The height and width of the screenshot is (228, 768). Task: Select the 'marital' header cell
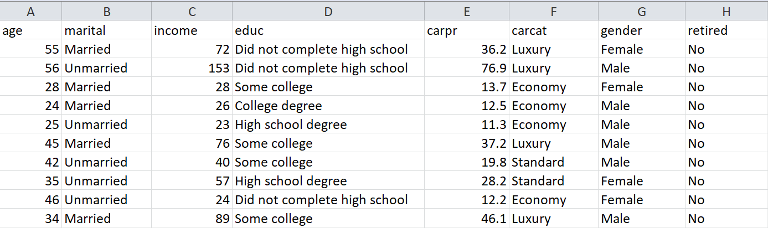(x=107, y=30)
